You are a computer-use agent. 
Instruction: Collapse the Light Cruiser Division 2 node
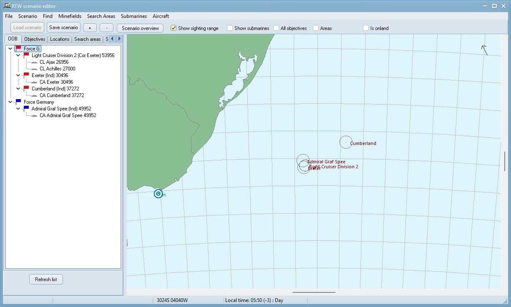pos(18,55)
